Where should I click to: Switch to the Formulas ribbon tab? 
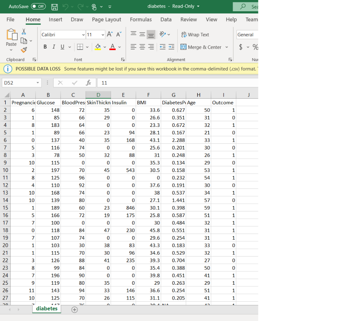pos(141,20)
